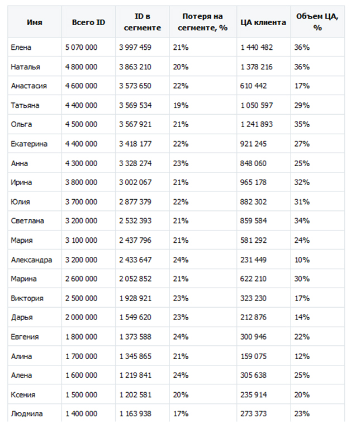This screenshot has width=351, height=423.
Task: Click the 23% loss cell in the Анна row
Action: click(x=203, y=163)
